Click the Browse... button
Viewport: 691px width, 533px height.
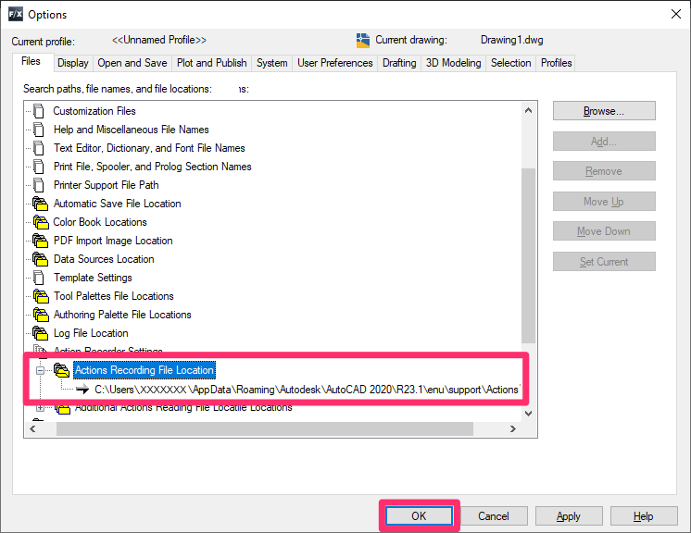tap(604, 111)
